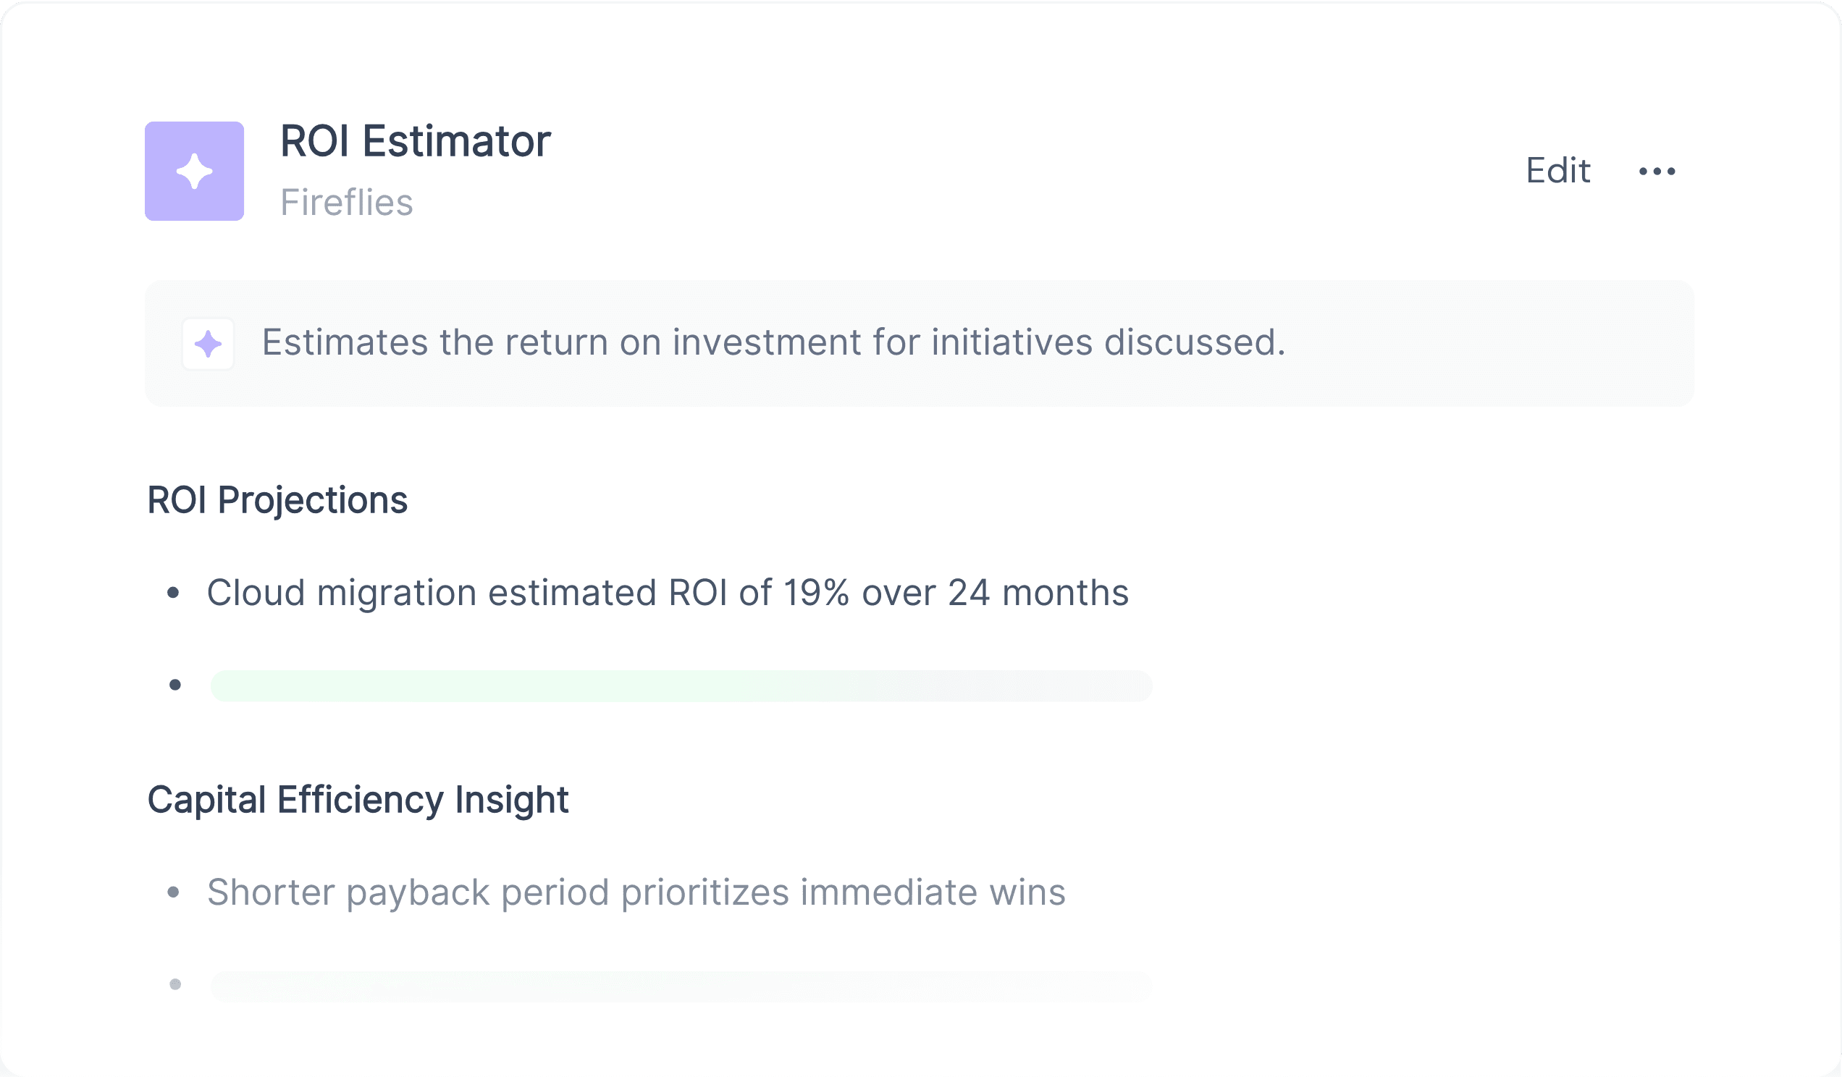Click the words 24 months in the projection
Screen dimensions: 1842x1077
1039,593
